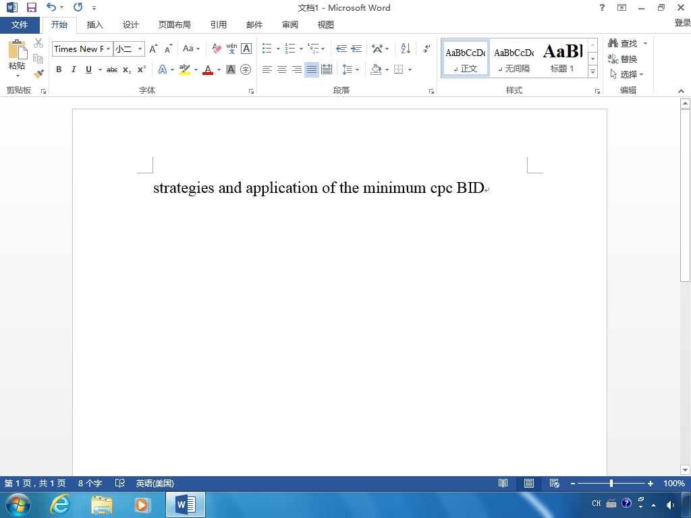
Task: Toggle strikethrough formatting
Action: pyautogui.click(x=112, y=69)
